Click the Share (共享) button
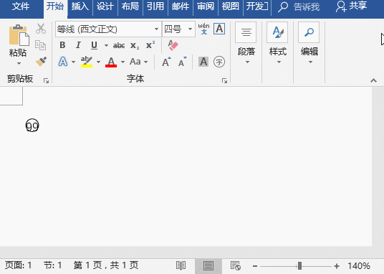The height and width of the screenshot is (274, 384). (x=352, y=6)
